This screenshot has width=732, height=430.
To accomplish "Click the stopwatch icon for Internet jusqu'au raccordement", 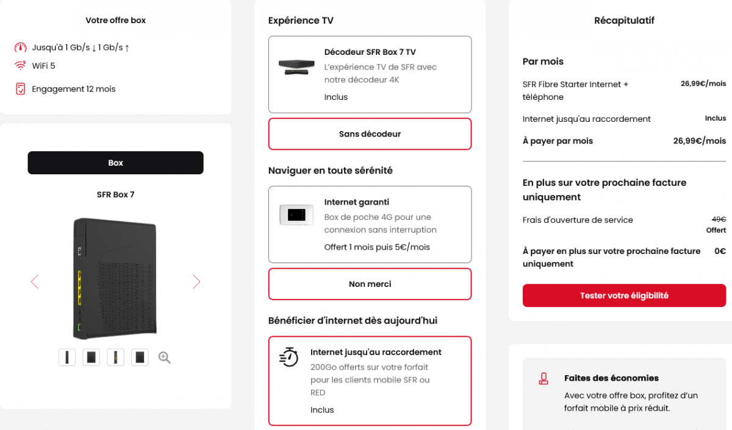I will (x=289, y=357).
